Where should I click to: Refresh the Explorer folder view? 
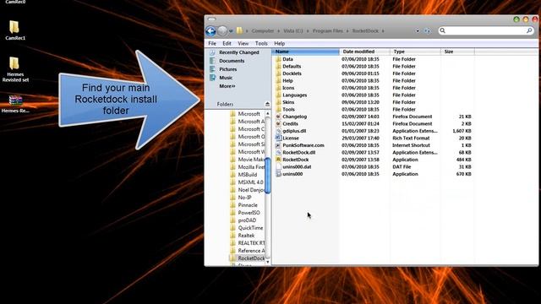click(x=427, y=31)
